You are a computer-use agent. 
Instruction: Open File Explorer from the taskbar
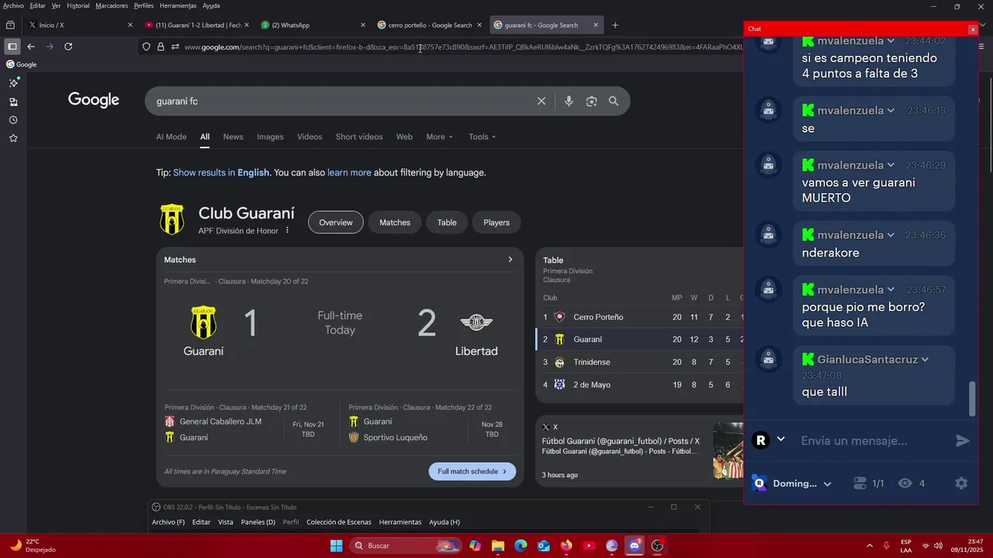click(498, 546)
